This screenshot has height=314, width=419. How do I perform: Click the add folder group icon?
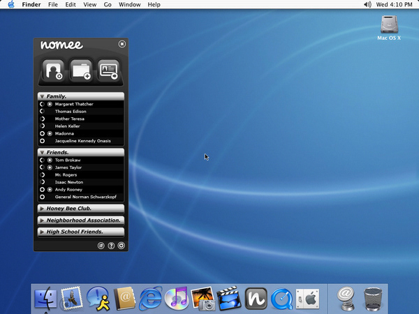point(81,70)
